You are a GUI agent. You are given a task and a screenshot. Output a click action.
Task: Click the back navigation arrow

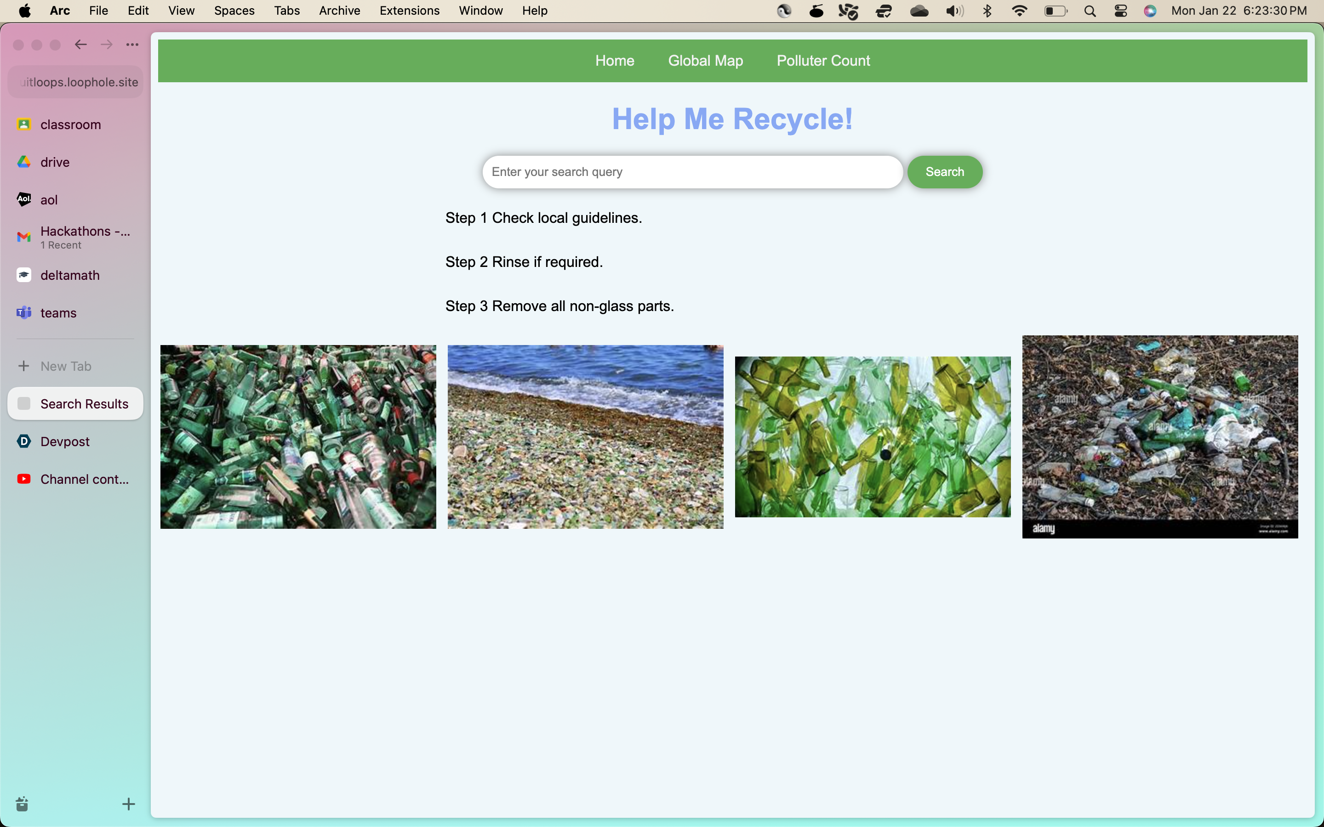coord(80,45)
